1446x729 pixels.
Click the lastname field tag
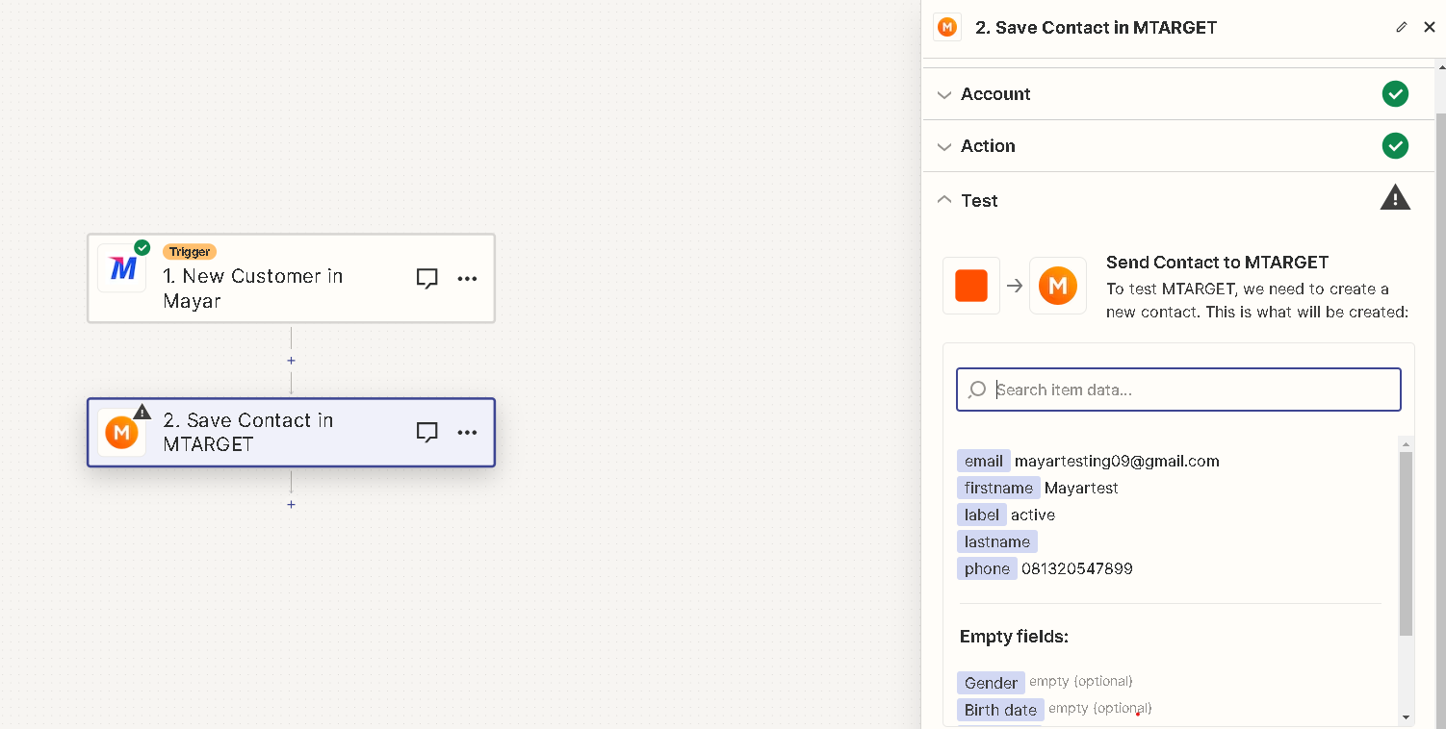[997, 541]
